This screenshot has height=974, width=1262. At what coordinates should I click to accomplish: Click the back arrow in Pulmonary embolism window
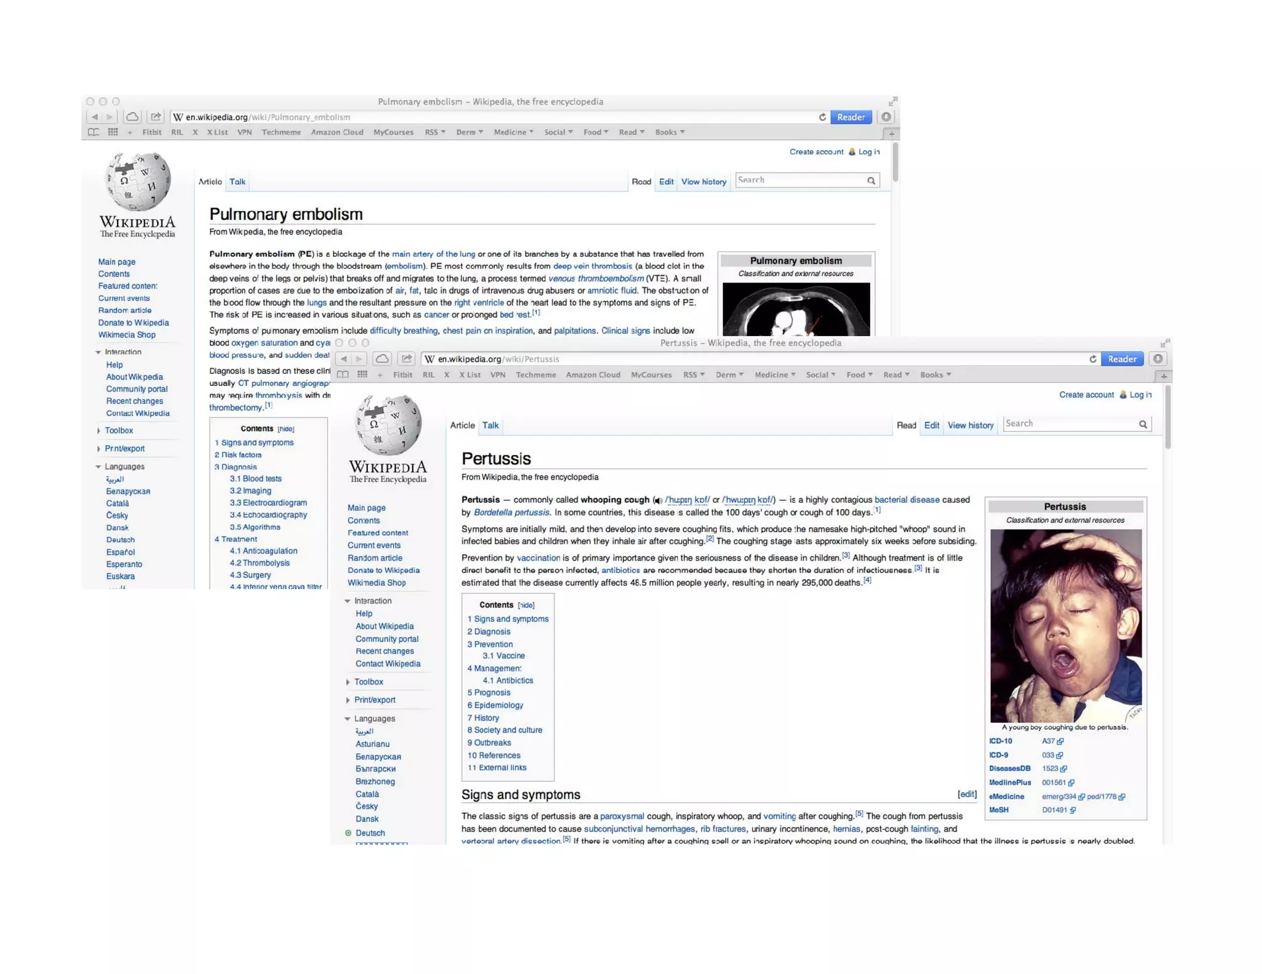[94, 117]
